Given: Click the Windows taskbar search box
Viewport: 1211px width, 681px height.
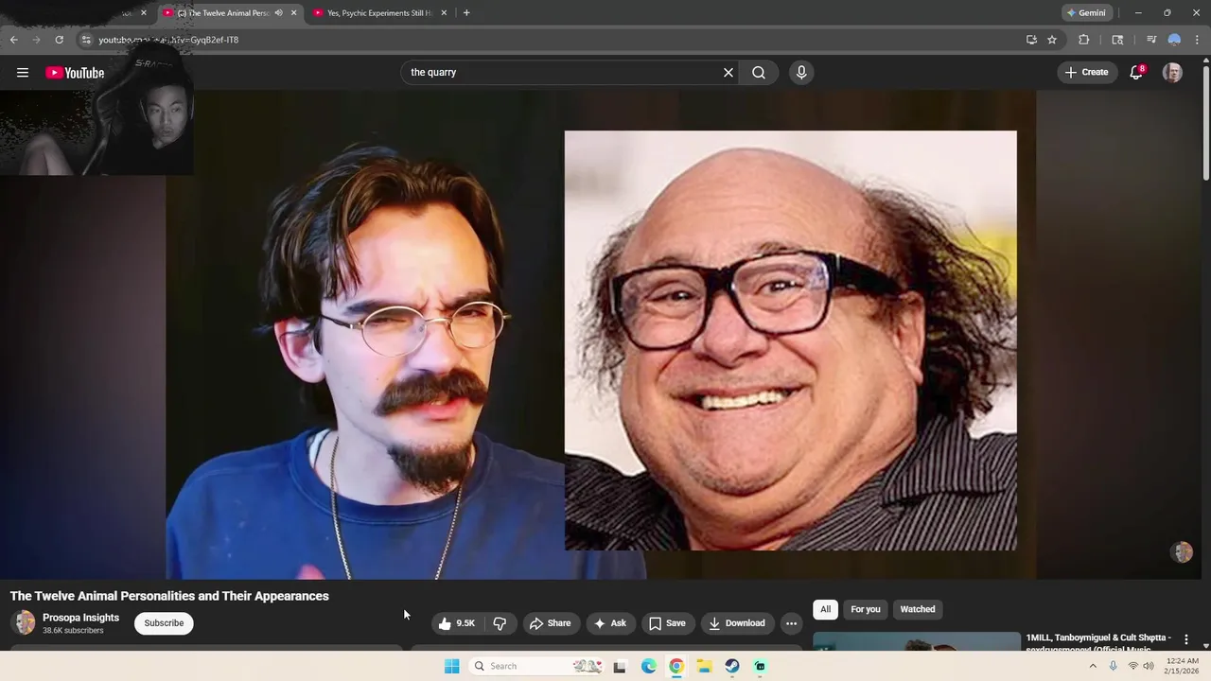Looking at the screenshot, I should [x=537, y=666].
